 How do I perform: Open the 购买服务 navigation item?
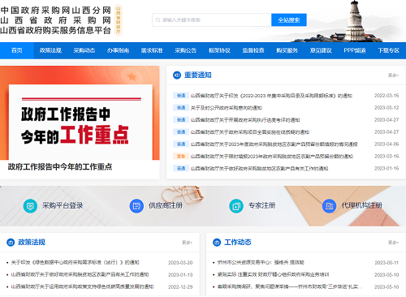coord(287,50)
